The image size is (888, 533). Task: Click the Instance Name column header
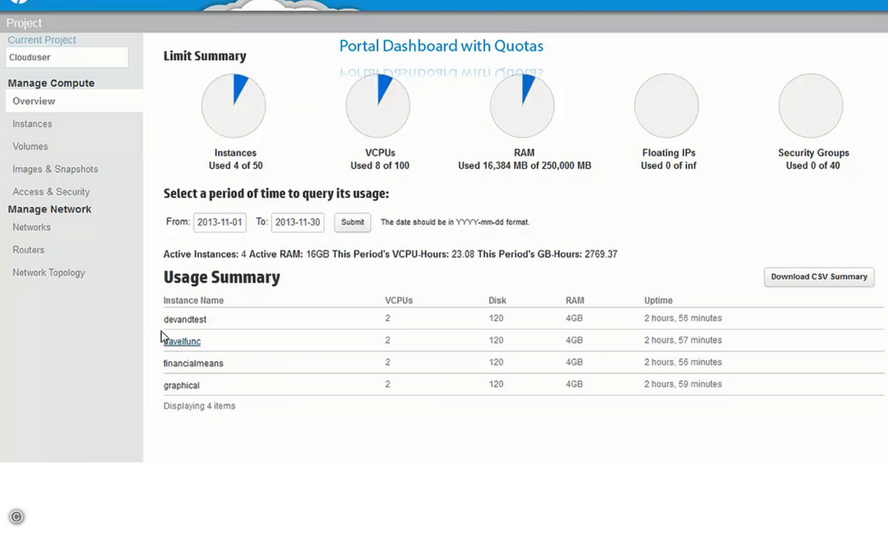coord(193,301)
